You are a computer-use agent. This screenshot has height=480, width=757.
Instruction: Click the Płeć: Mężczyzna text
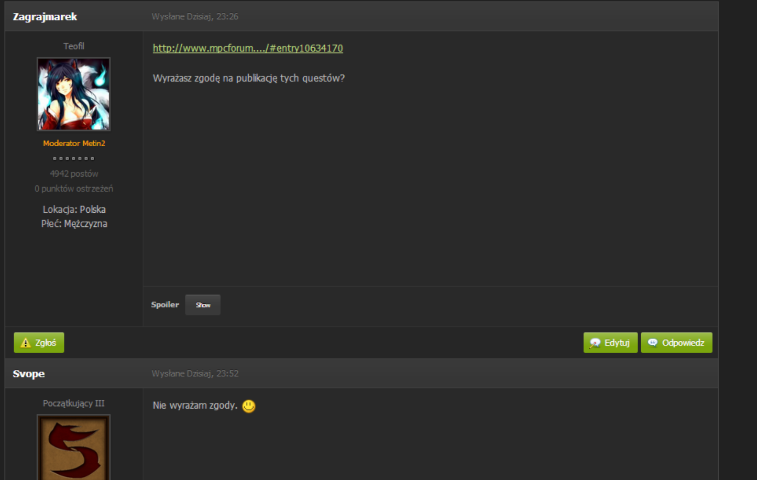tap(74, 224)
